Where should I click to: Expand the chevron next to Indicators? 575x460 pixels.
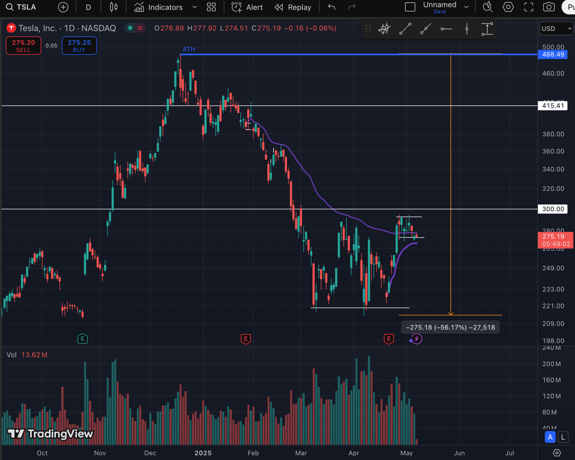[194, 7]
